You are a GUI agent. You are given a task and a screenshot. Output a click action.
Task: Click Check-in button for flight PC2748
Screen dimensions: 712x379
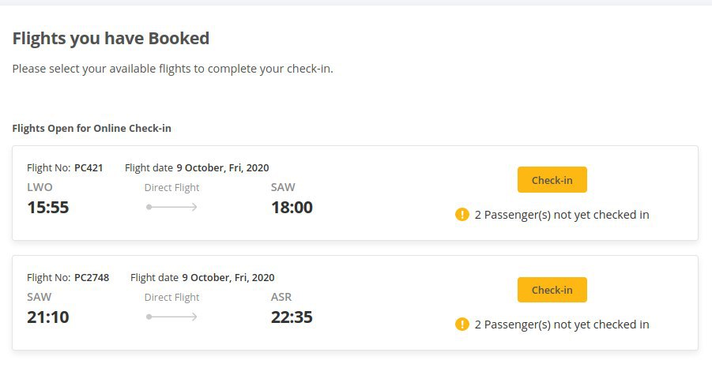pos(552,290)
